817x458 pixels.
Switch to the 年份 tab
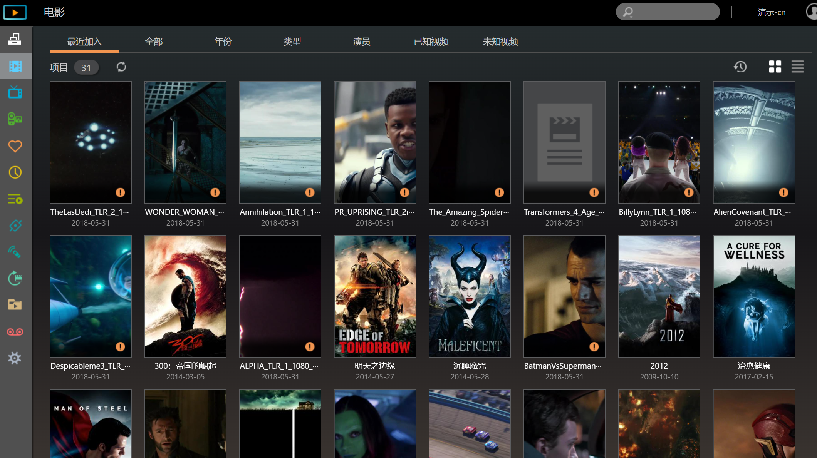coord(223,42)
